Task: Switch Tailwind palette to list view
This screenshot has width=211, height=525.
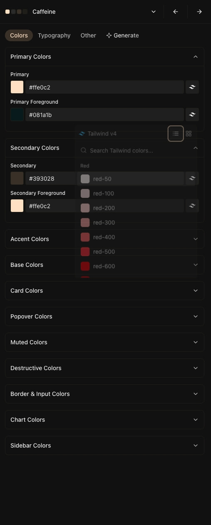Action: tap(176, 134)
